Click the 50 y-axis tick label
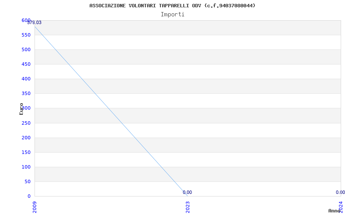Viewport: 345px width, 215px height. pyautogui.click(x=28, y=181)
